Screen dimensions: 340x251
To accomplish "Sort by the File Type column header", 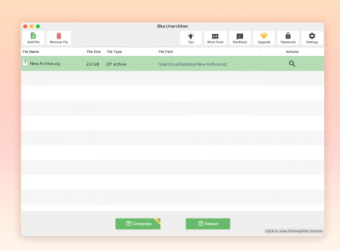I will pyautogui.click(x=114, y=52).
